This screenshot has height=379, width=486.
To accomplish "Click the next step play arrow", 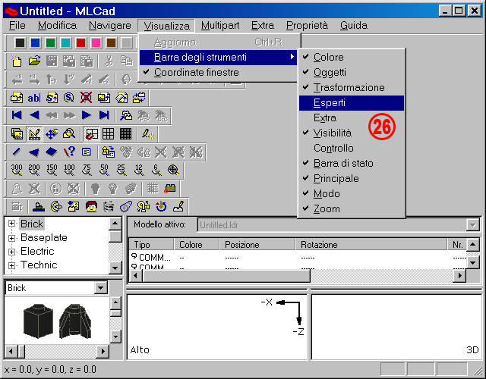I will click(x=87, y=115).
